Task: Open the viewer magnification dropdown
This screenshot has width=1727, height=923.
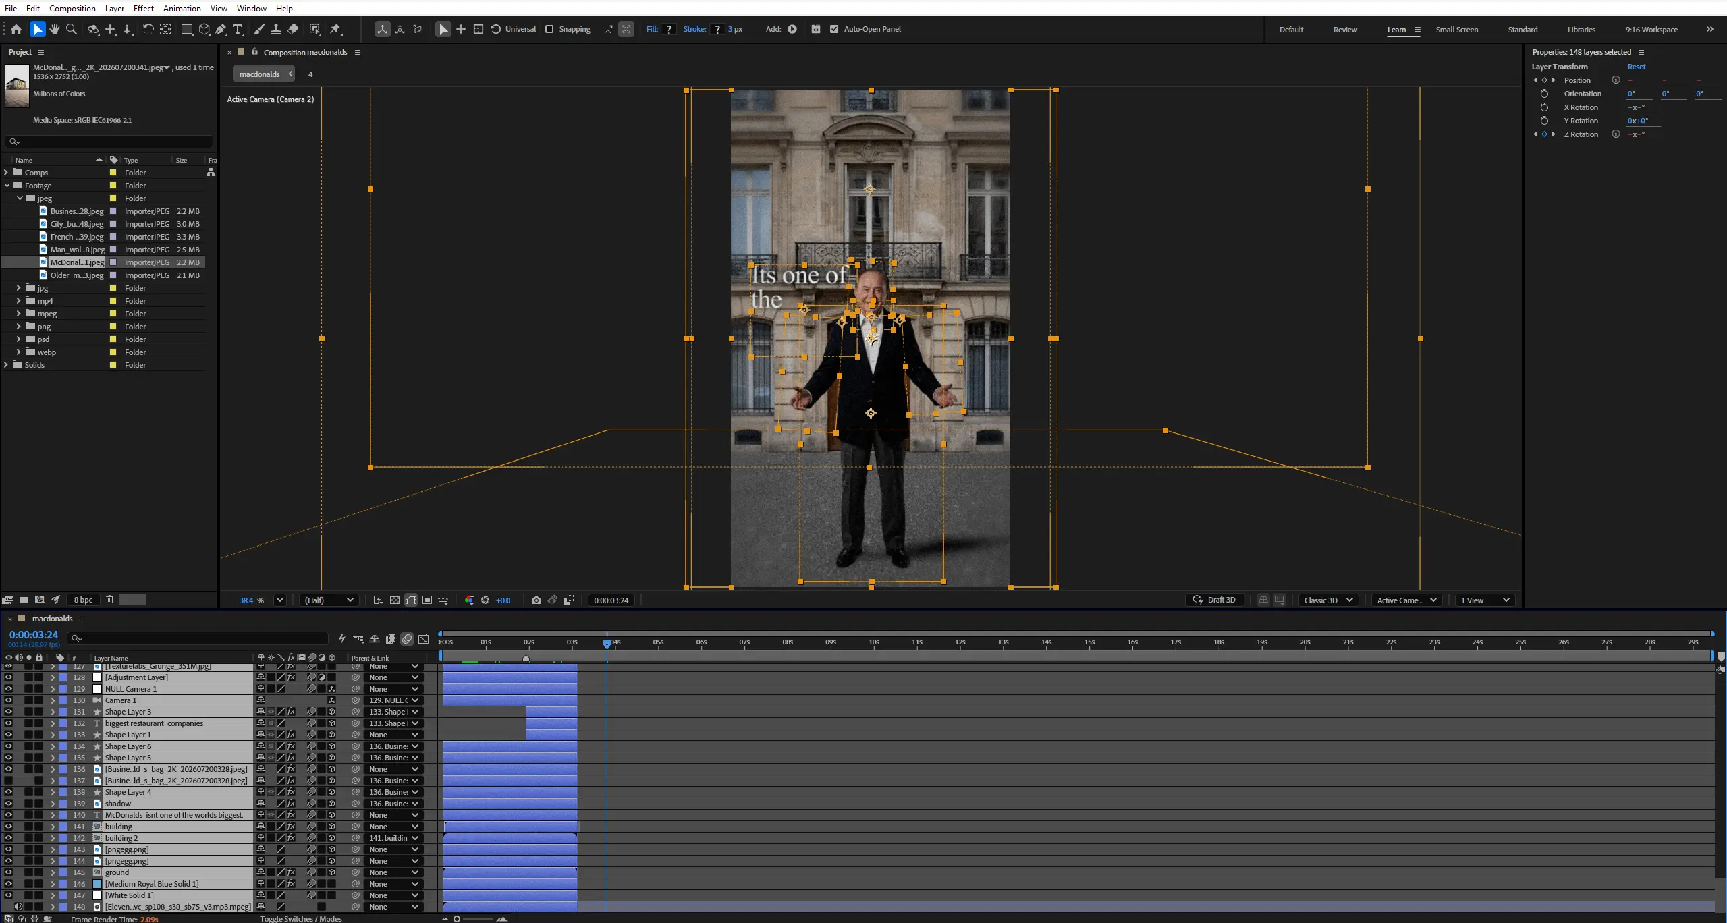Action: coord(280,600)
